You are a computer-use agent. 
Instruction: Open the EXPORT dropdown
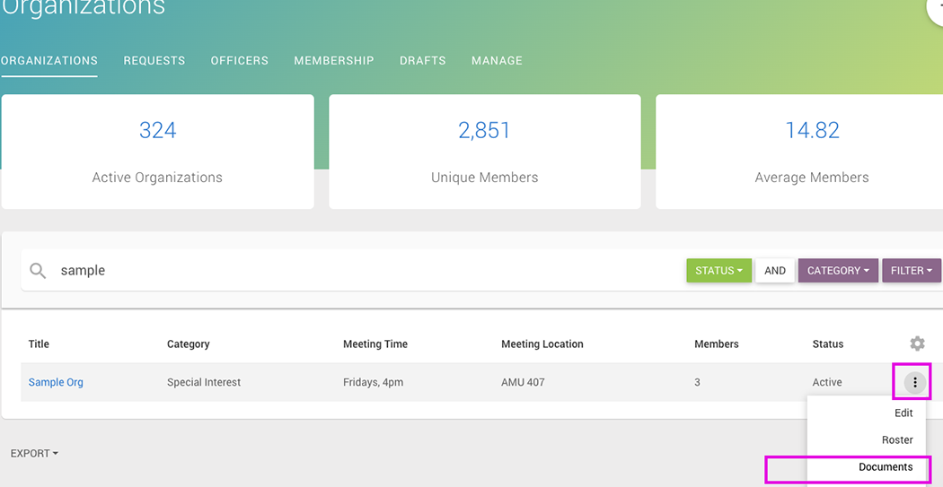click(x=34, y=454)
